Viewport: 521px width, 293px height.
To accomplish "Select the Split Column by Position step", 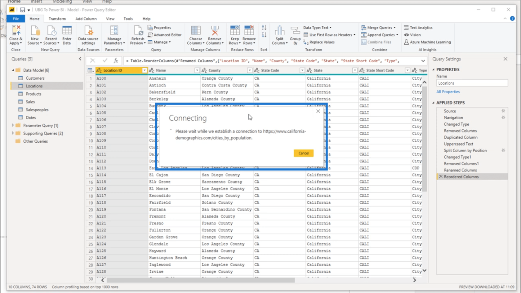I will click(x=465, y=150).
